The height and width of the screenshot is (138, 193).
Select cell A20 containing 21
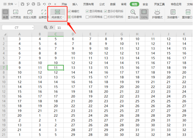point(20,130)
